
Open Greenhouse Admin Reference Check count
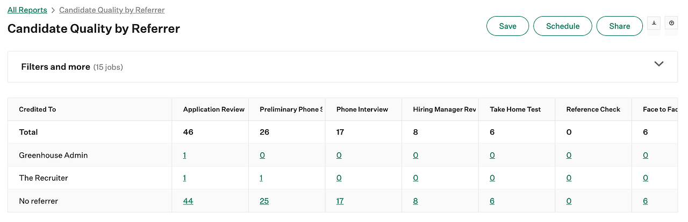[569, 156]
